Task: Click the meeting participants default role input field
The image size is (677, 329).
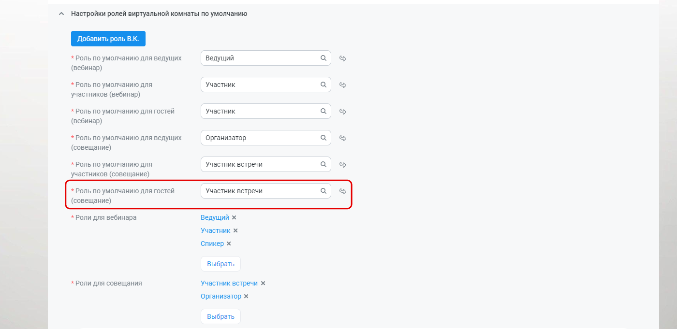Action: click(x=266, y=164)
